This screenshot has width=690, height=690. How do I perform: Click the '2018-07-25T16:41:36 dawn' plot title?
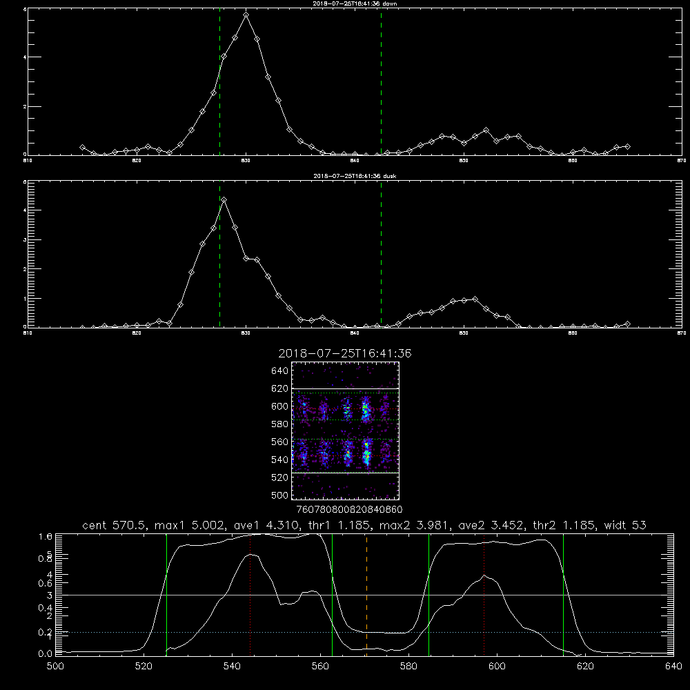click(x=355, y=3)
